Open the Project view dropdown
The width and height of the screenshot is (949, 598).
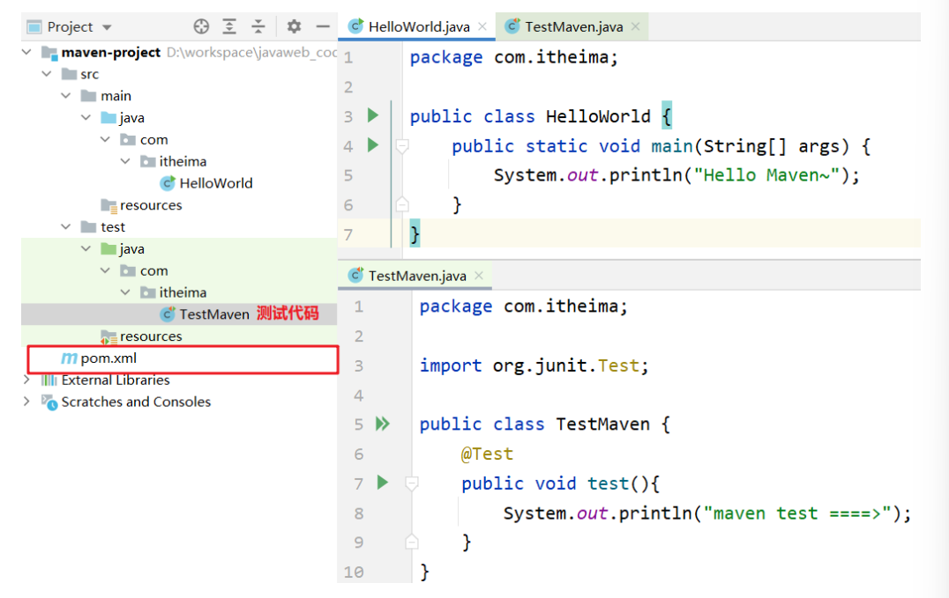coord(107,27)
